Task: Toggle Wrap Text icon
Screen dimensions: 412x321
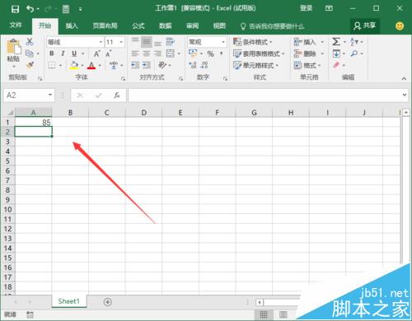Action: [x=171, y=42]
